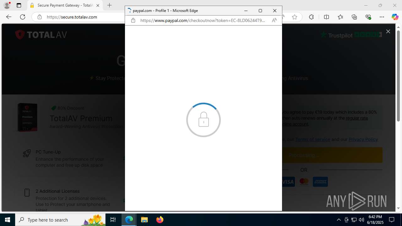Open the Extensions puzzle icon
Image resolution: width=402 pixels, height=226 pixels.
tap(311, 17)
